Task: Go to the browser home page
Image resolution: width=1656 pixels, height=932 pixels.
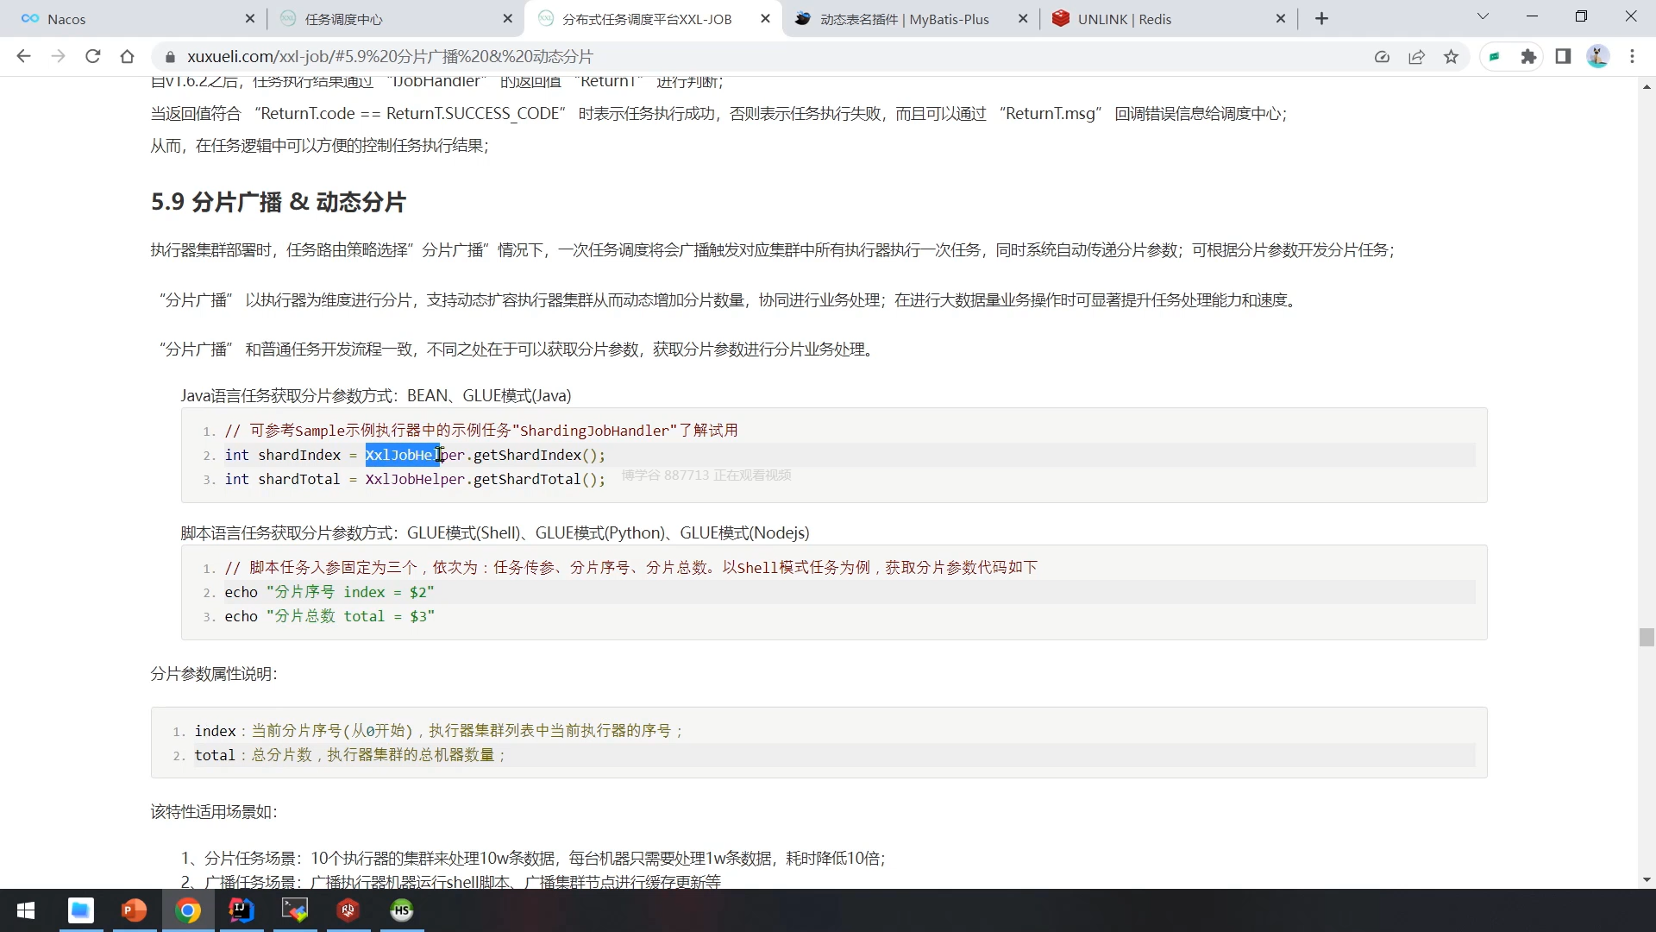Action: [x=127, y=56]
